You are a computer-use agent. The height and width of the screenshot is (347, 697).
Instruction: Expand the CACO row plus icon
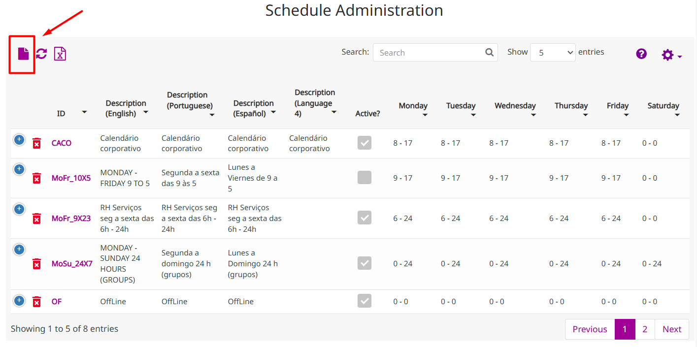tap(19, 140)
